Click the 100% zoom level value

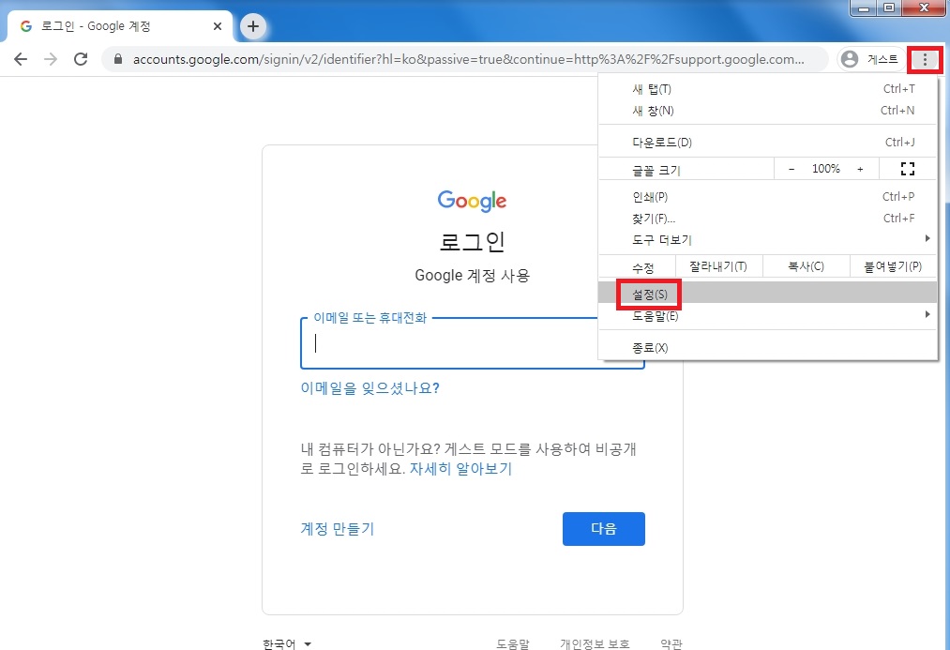coord(826,169)
